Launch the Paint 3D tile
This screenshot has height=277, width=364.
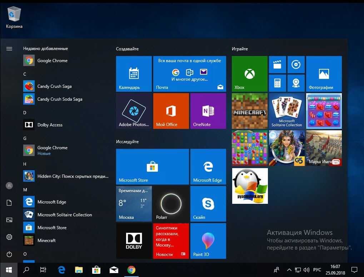tap(208, 241)
